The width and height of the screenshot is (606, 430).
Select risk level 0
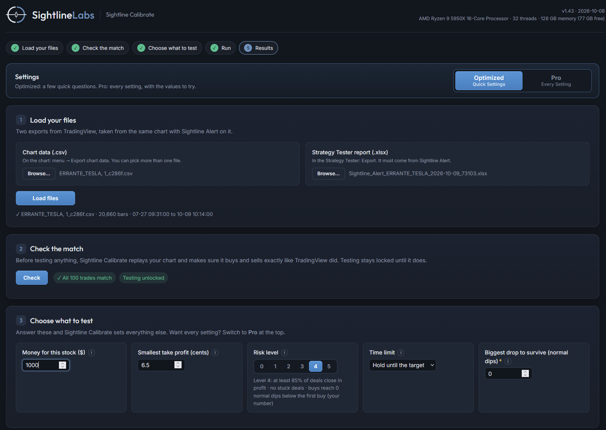[262, 366]
